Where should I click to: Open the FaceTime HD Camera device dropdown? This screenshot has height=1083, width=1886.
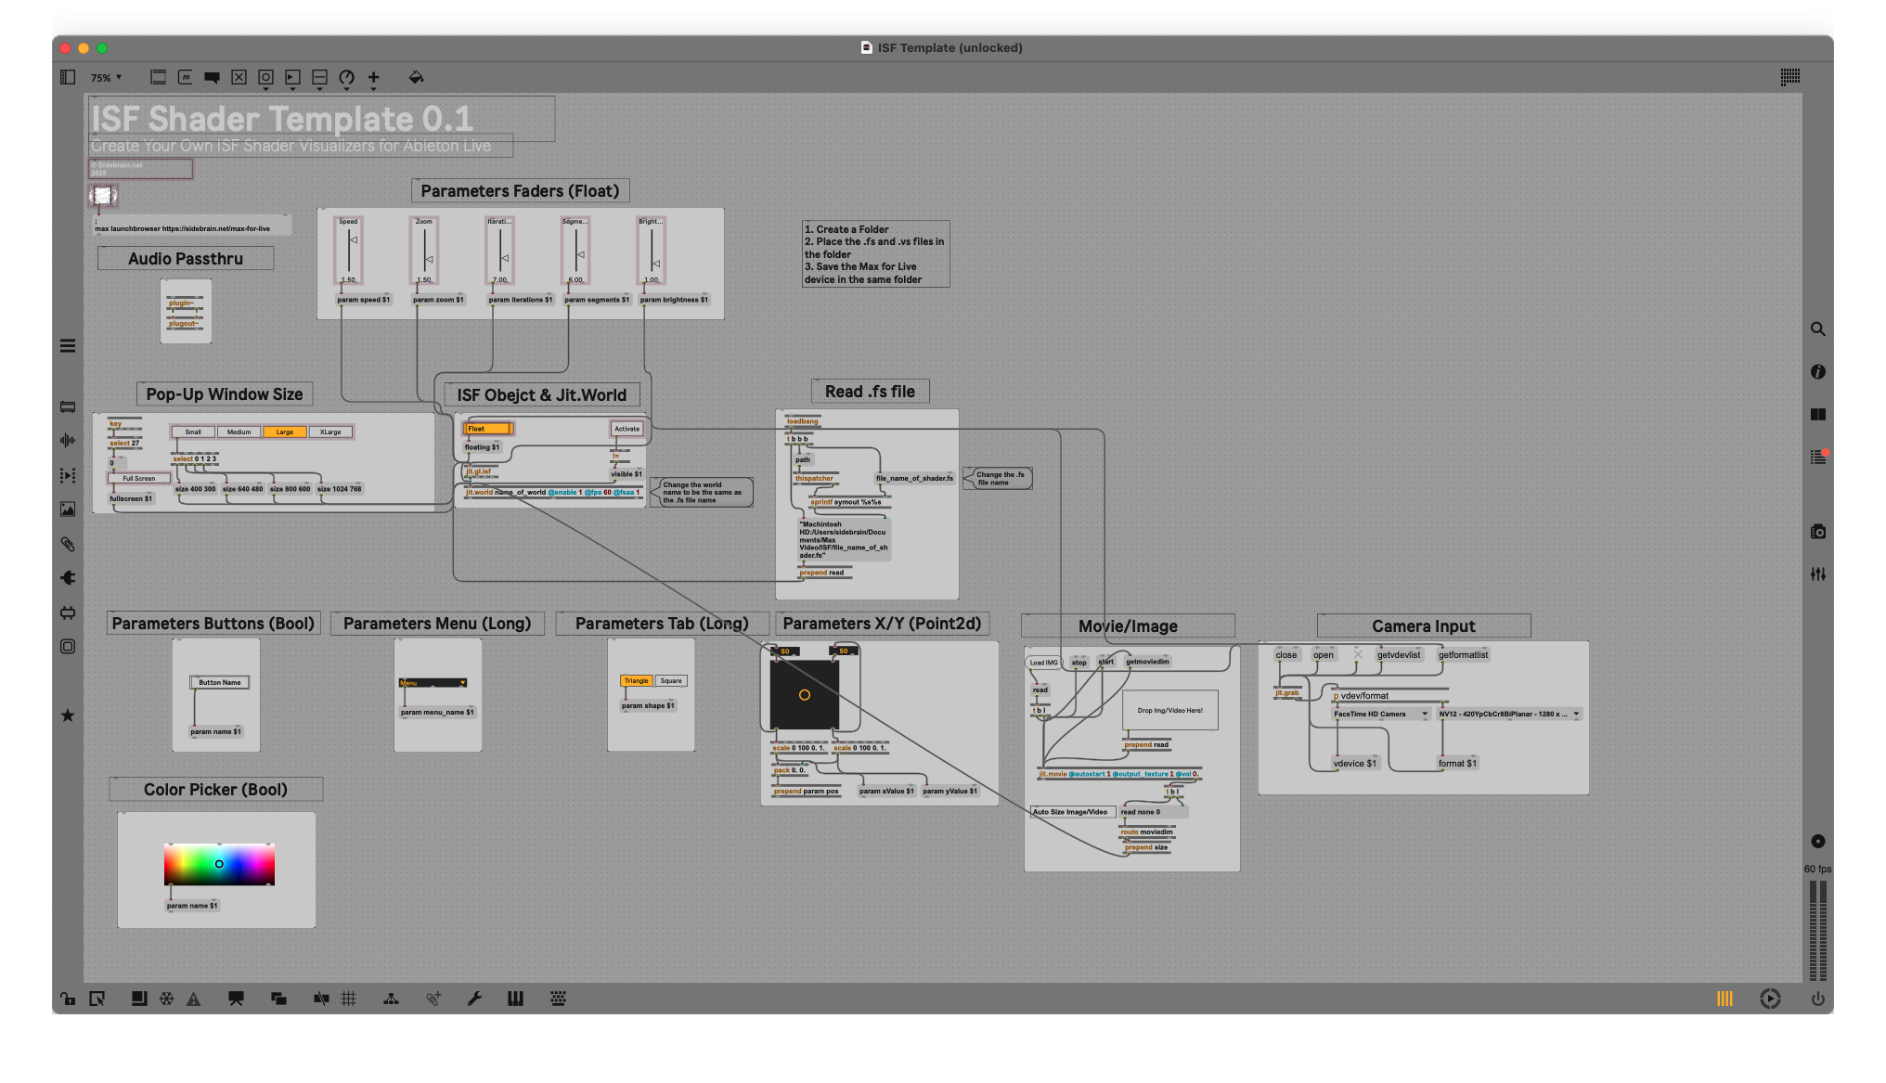click(x=1380, y=715)
